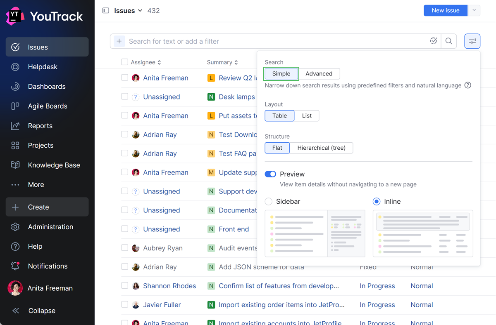Open the Front end issue summary
The image size is (496, 325).
pyautogui.click(x=234, y=229)
